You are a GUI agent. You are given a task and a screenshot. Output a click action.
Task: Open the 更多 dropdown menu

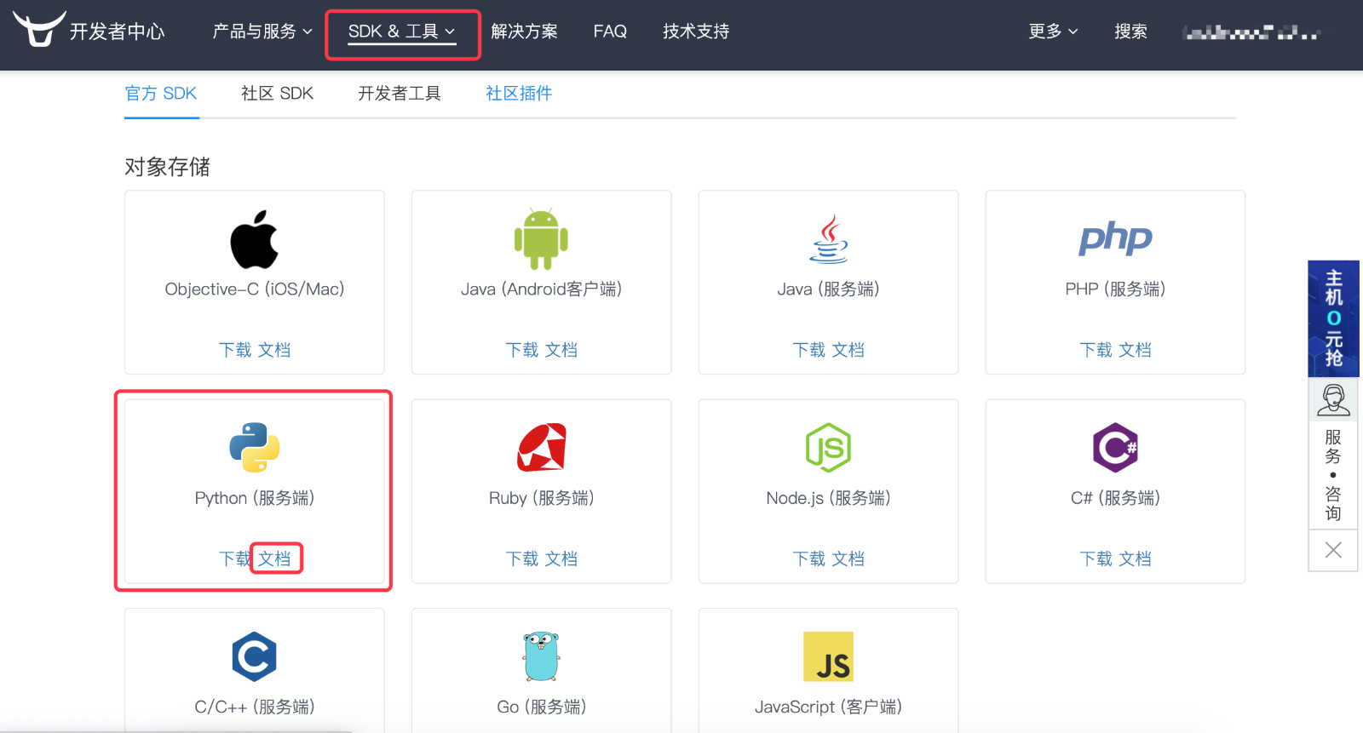click(1053, 31)
